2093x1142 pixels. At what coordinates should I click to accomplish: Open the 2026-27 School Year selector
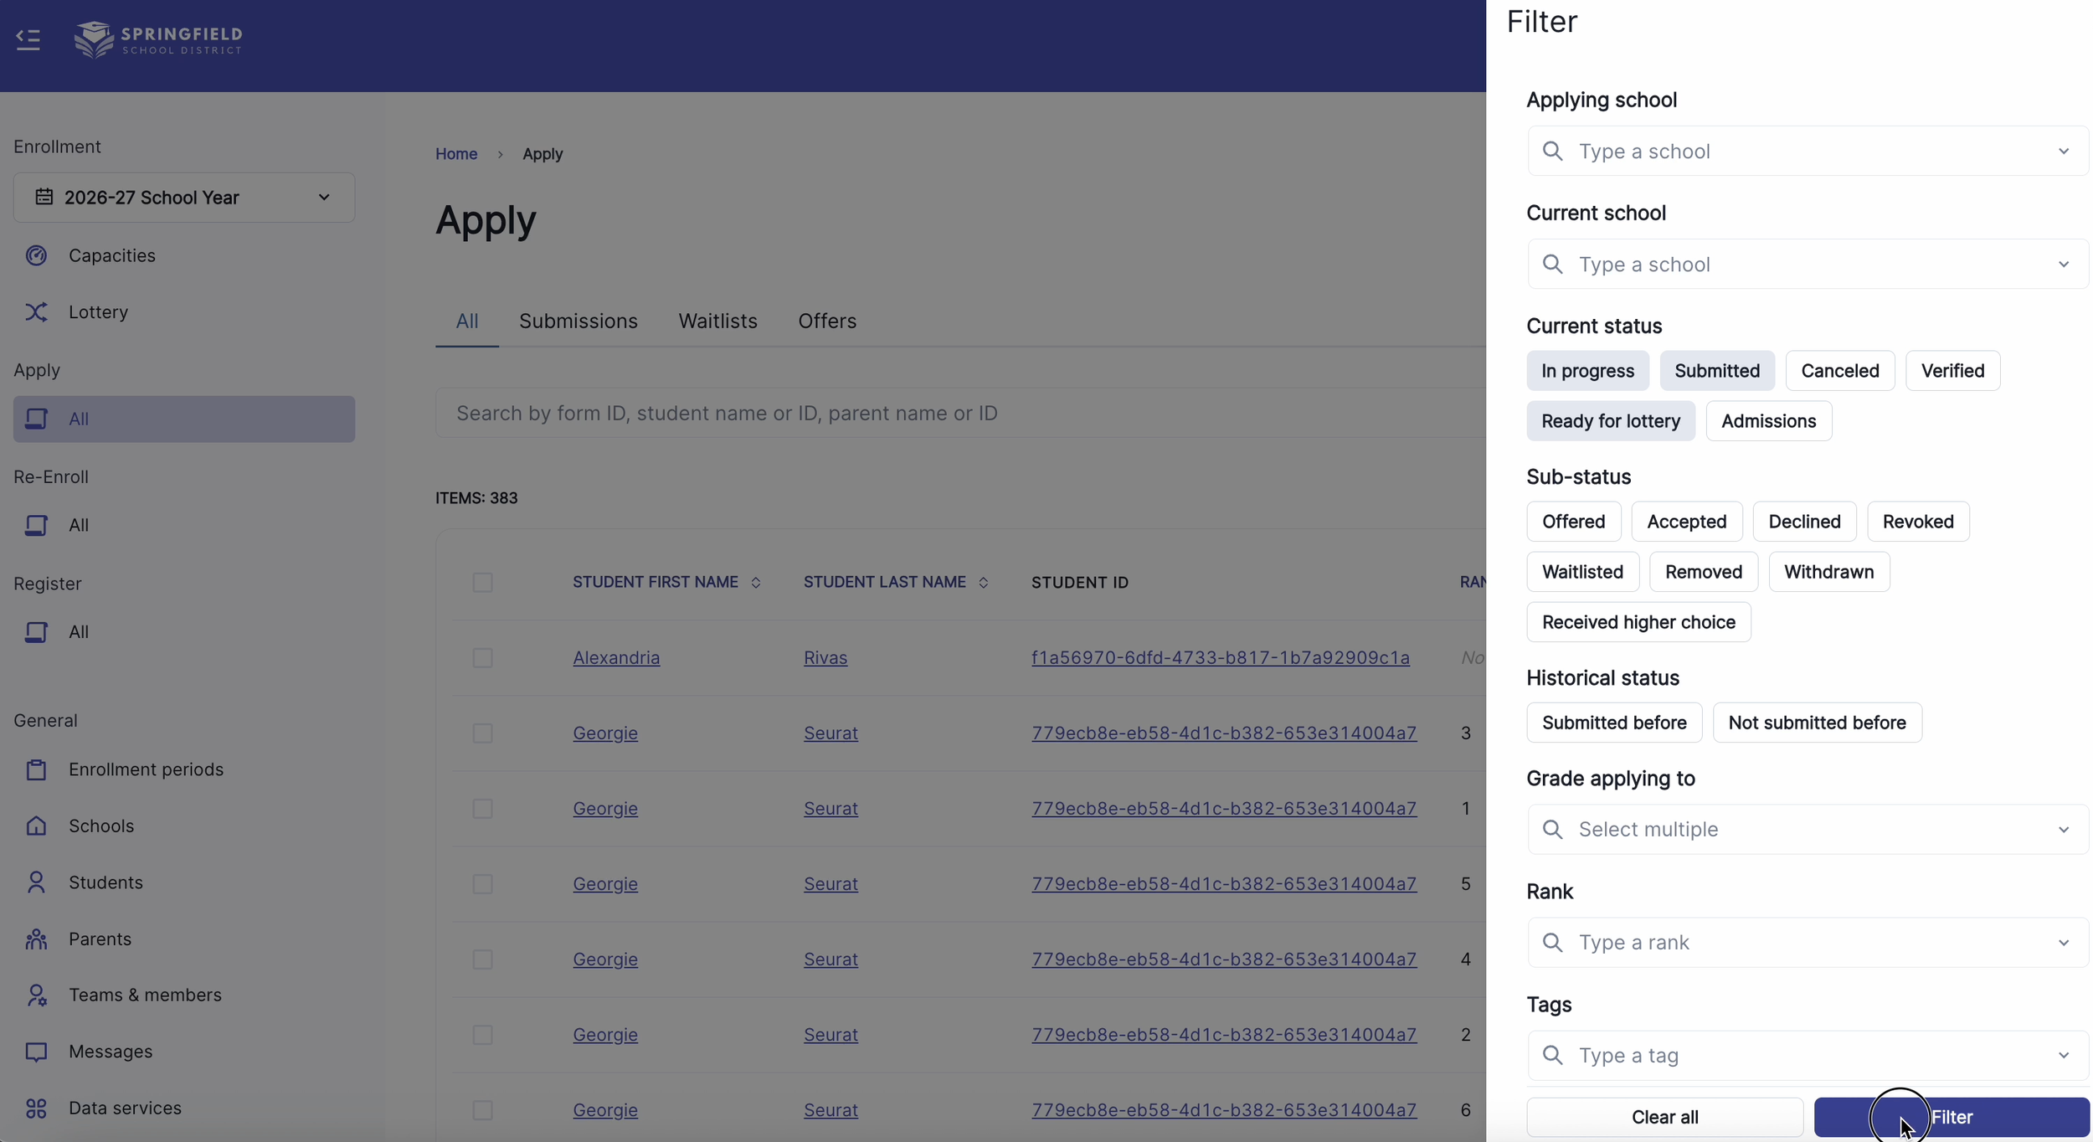[x=184, y=198]
